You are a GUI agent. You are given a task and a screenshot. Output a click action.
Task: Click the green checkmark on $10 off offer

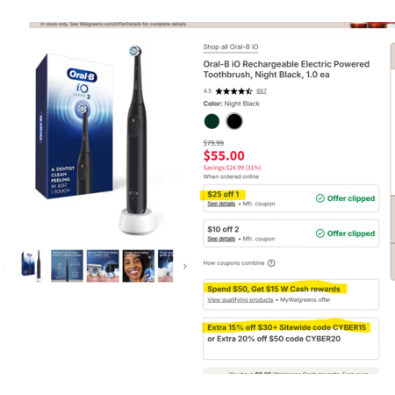click(x=320, y=233)
